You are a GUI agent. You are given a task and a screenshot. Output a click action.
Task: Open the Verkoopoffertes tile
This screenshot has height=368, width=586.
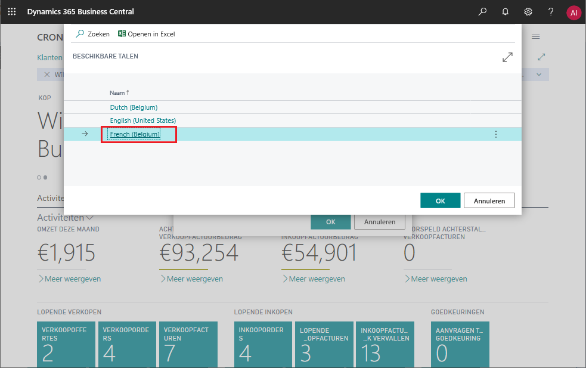(x=66, y=344)
